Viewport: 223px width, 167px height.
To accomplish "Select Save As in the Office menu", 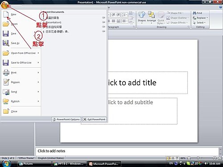I will click(x=21, y=43).
